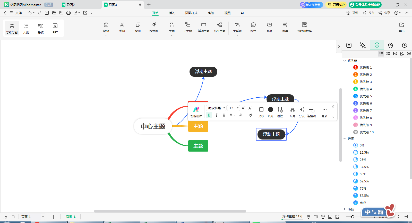
Task: Open the 页面-1 page dropdown
Action: click(x=43, y=217)
